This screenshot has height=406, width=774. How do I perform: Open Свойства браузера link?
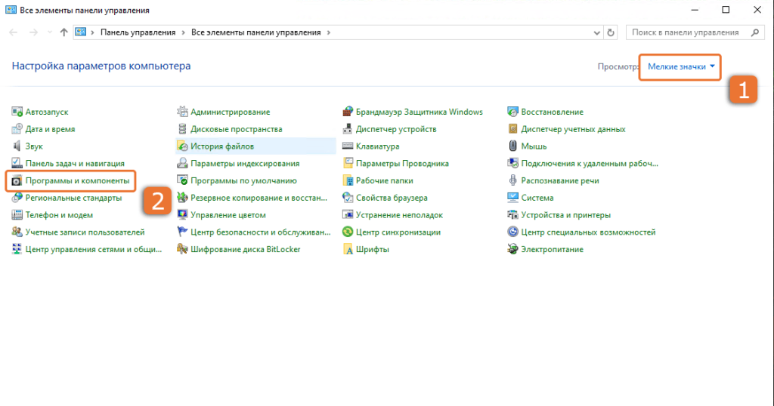point(392,198)
